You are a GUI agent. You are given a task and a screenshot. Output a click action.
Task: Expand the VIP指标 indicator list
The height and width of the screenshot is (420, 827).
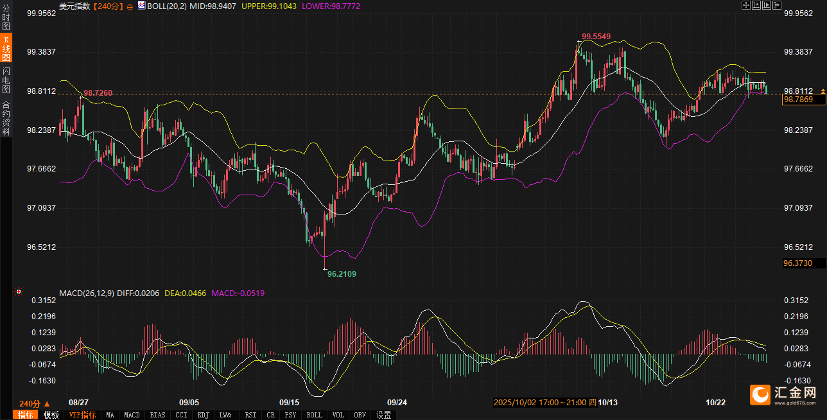tap(82, 415)
